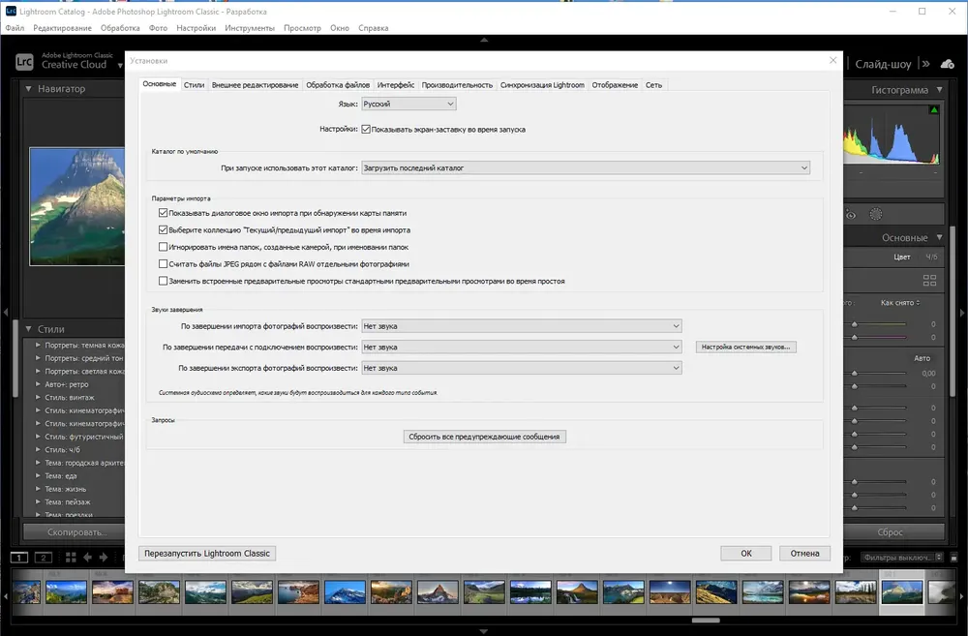Viewport: 968px width, 636px height.
Task: Enable treating JPEG next to RAW separately
Action: click(163, 263)
